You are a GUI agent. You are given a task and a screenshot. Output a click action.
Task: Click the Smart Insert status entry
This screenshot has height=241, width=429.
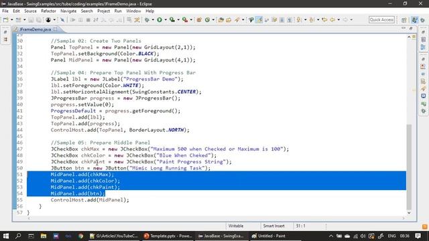click(273, 226)
